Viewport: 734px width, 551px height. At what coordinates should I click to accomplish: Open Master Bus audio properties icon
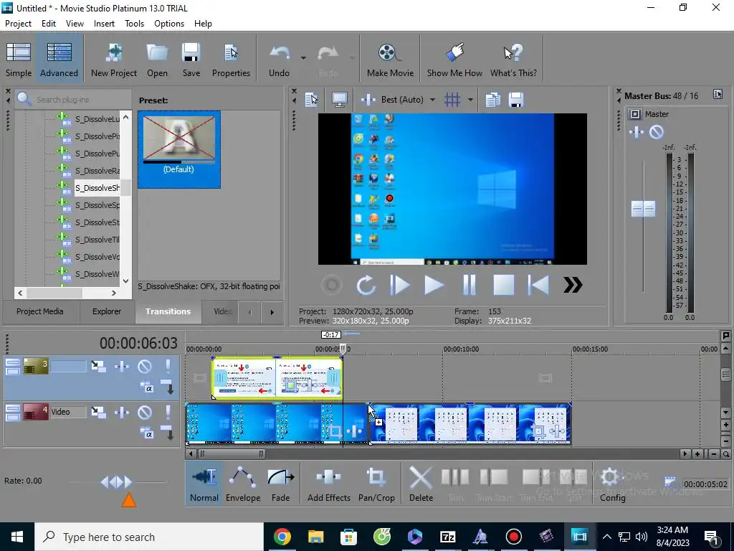pos(718,94)
